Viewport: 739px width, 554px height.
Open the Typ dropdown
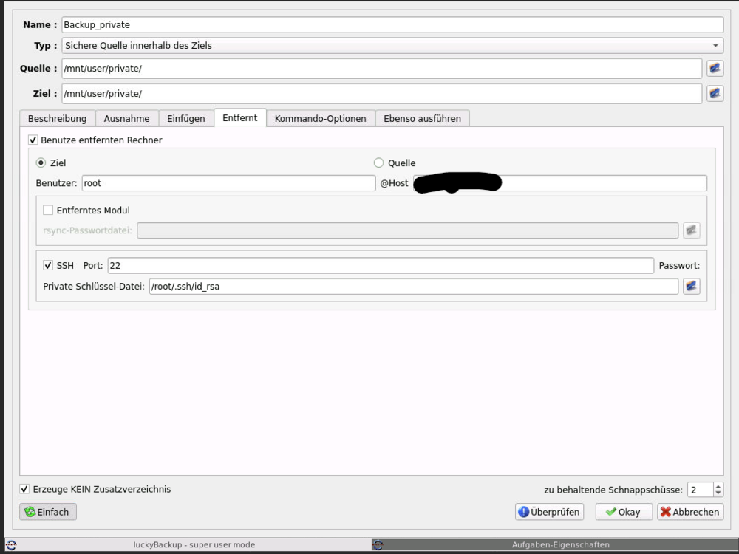pos(392,45)
